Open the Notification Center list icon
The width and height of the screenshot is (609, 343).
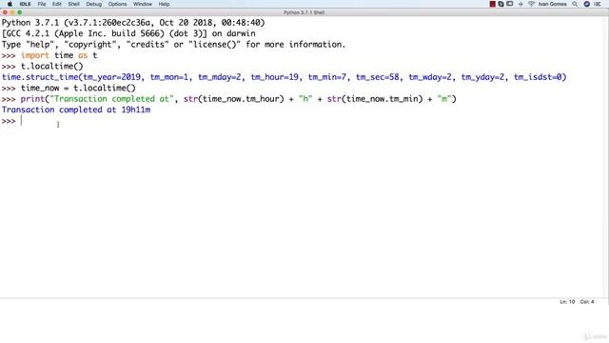(x=598, y=4)
